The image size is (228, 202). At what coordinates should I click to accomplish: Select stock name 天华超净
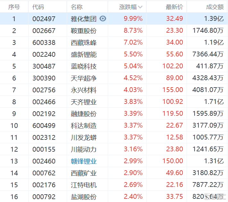pyautogui.click(x=84, y=78)
